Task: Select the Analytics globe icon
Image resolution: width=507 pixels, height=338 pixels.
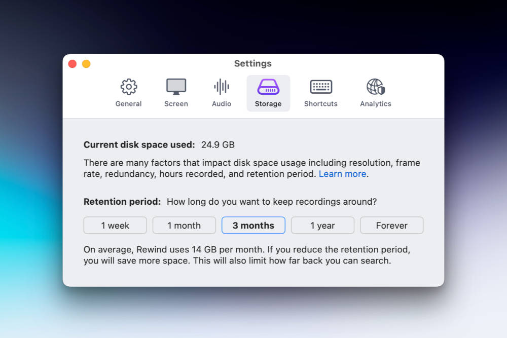Action: pyautogui.click(x=375, y=87)
